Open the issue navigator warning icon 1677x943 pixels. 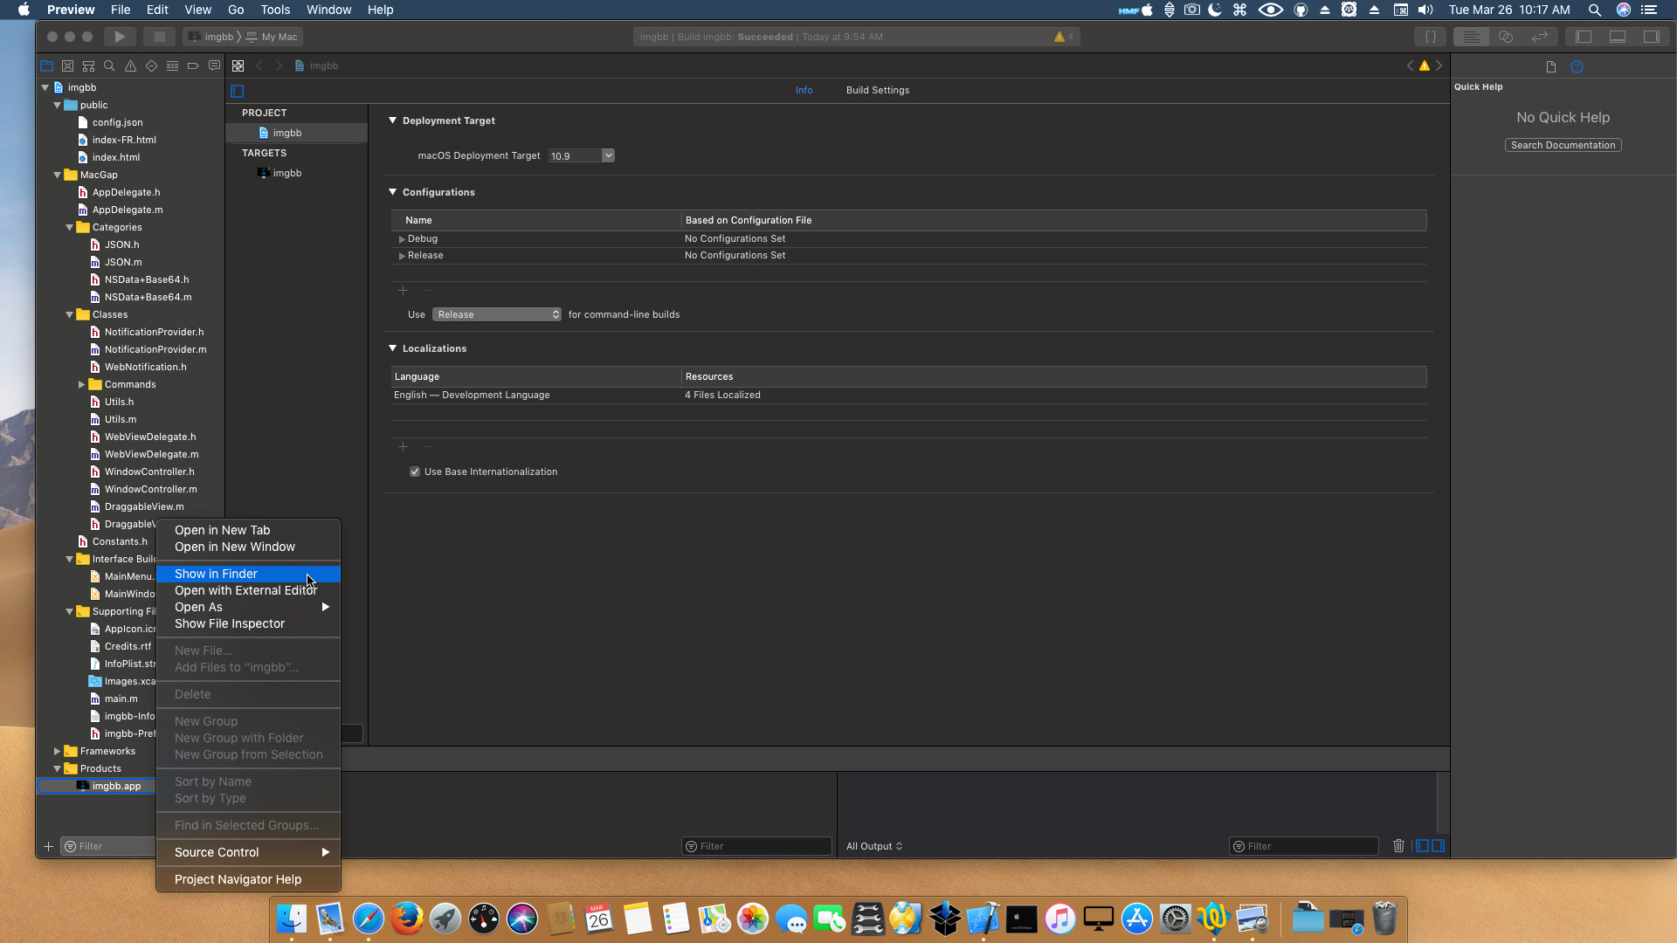click(130, 65)
